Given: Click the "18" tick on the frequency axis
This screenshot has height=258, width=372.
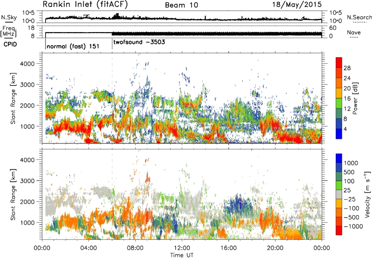Looking at the screenshot, I should (31, 28).
